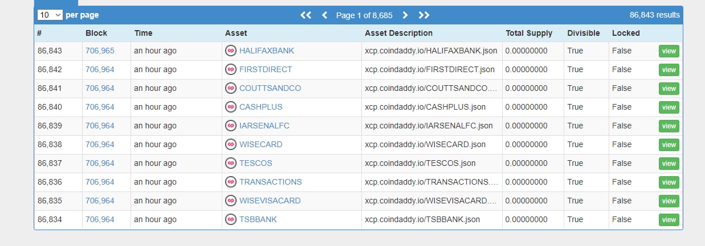705x246 pixels.
Task: Open the TESCOS asset link
Action: tap(256, 163)
